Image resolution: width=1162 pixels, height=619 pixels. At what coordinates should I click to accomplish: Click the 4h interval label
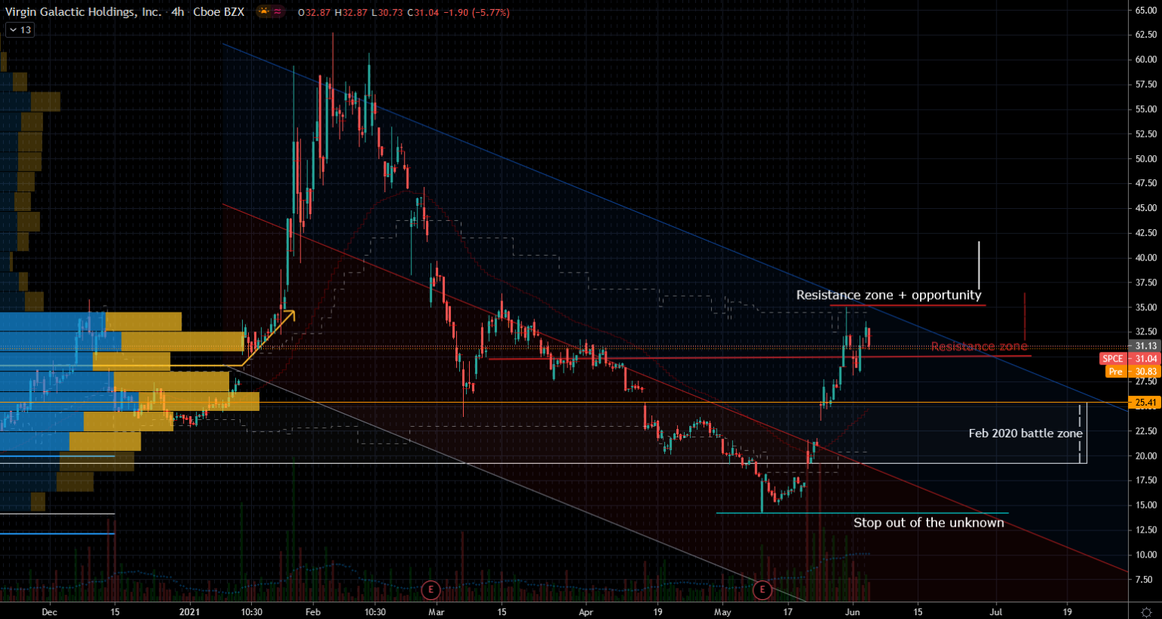point(178,12)
